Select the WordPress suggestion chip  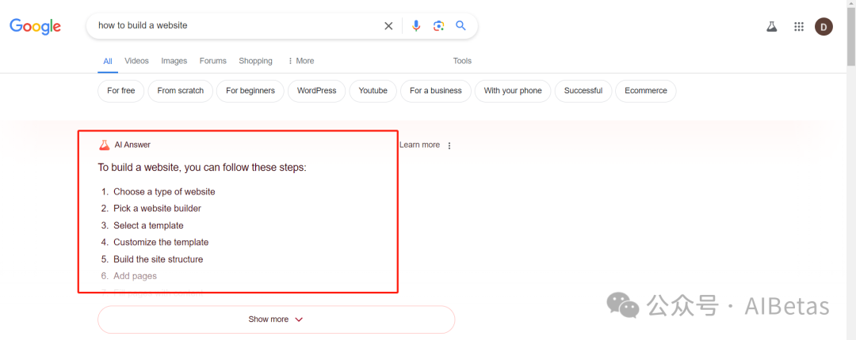[x=316, y=91]
